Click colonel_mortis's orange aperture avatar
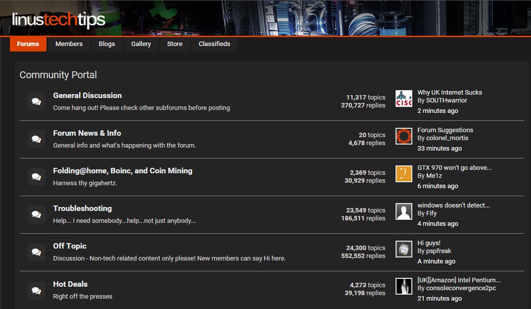531x309 pixels. click(404, 136)
